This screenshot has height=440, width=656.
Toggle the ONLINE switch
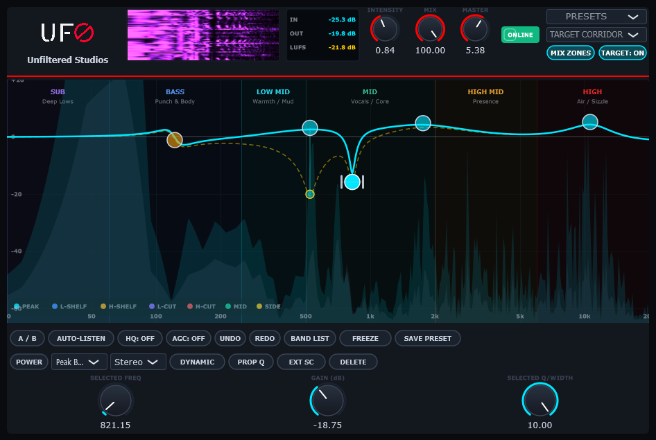click(520, 35)
